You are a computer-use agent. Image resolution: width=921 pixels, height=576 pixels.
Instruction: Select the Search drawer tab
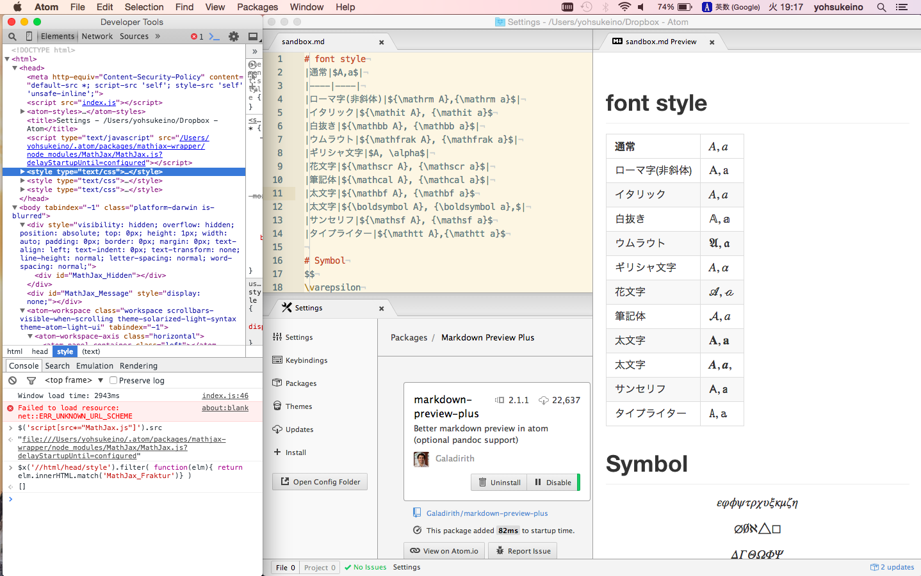pos(58,366)
